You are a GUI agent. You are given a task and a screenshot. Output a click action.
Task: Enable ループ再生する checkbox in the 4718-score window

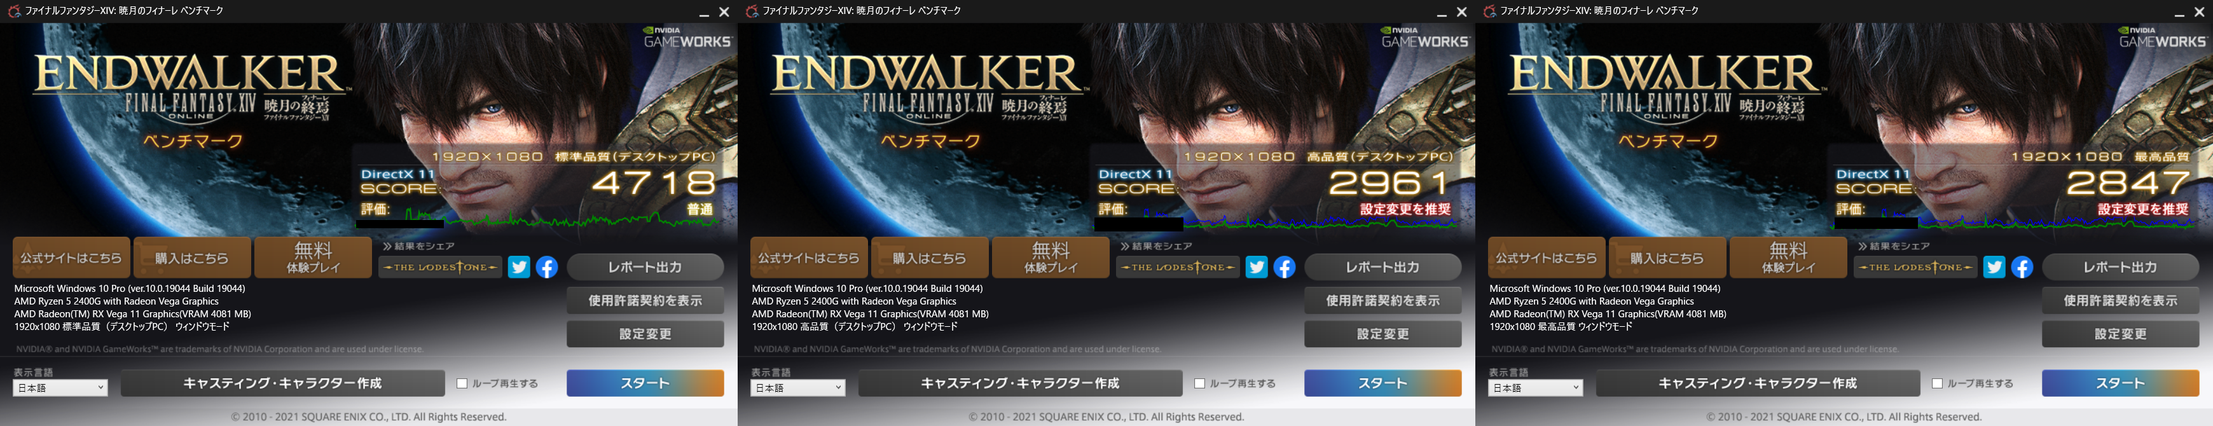click(462, 384)
